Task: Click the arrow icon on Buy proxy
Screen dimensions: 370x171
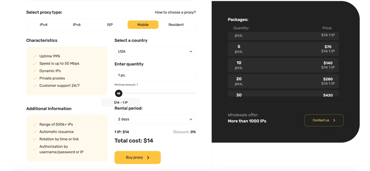Action: pos(148,157)
